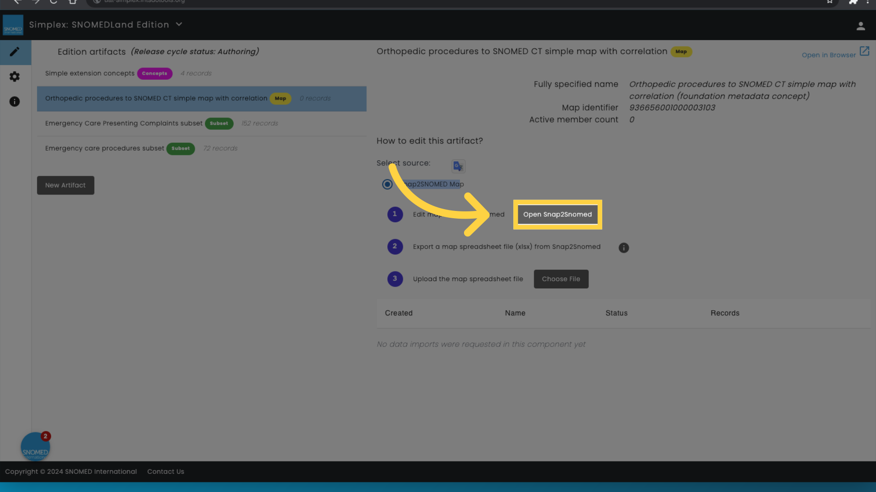Click the '152 records' text
The width and height of the screenshot is (876, 492).
pyautogui.click(x=260, y=123)
